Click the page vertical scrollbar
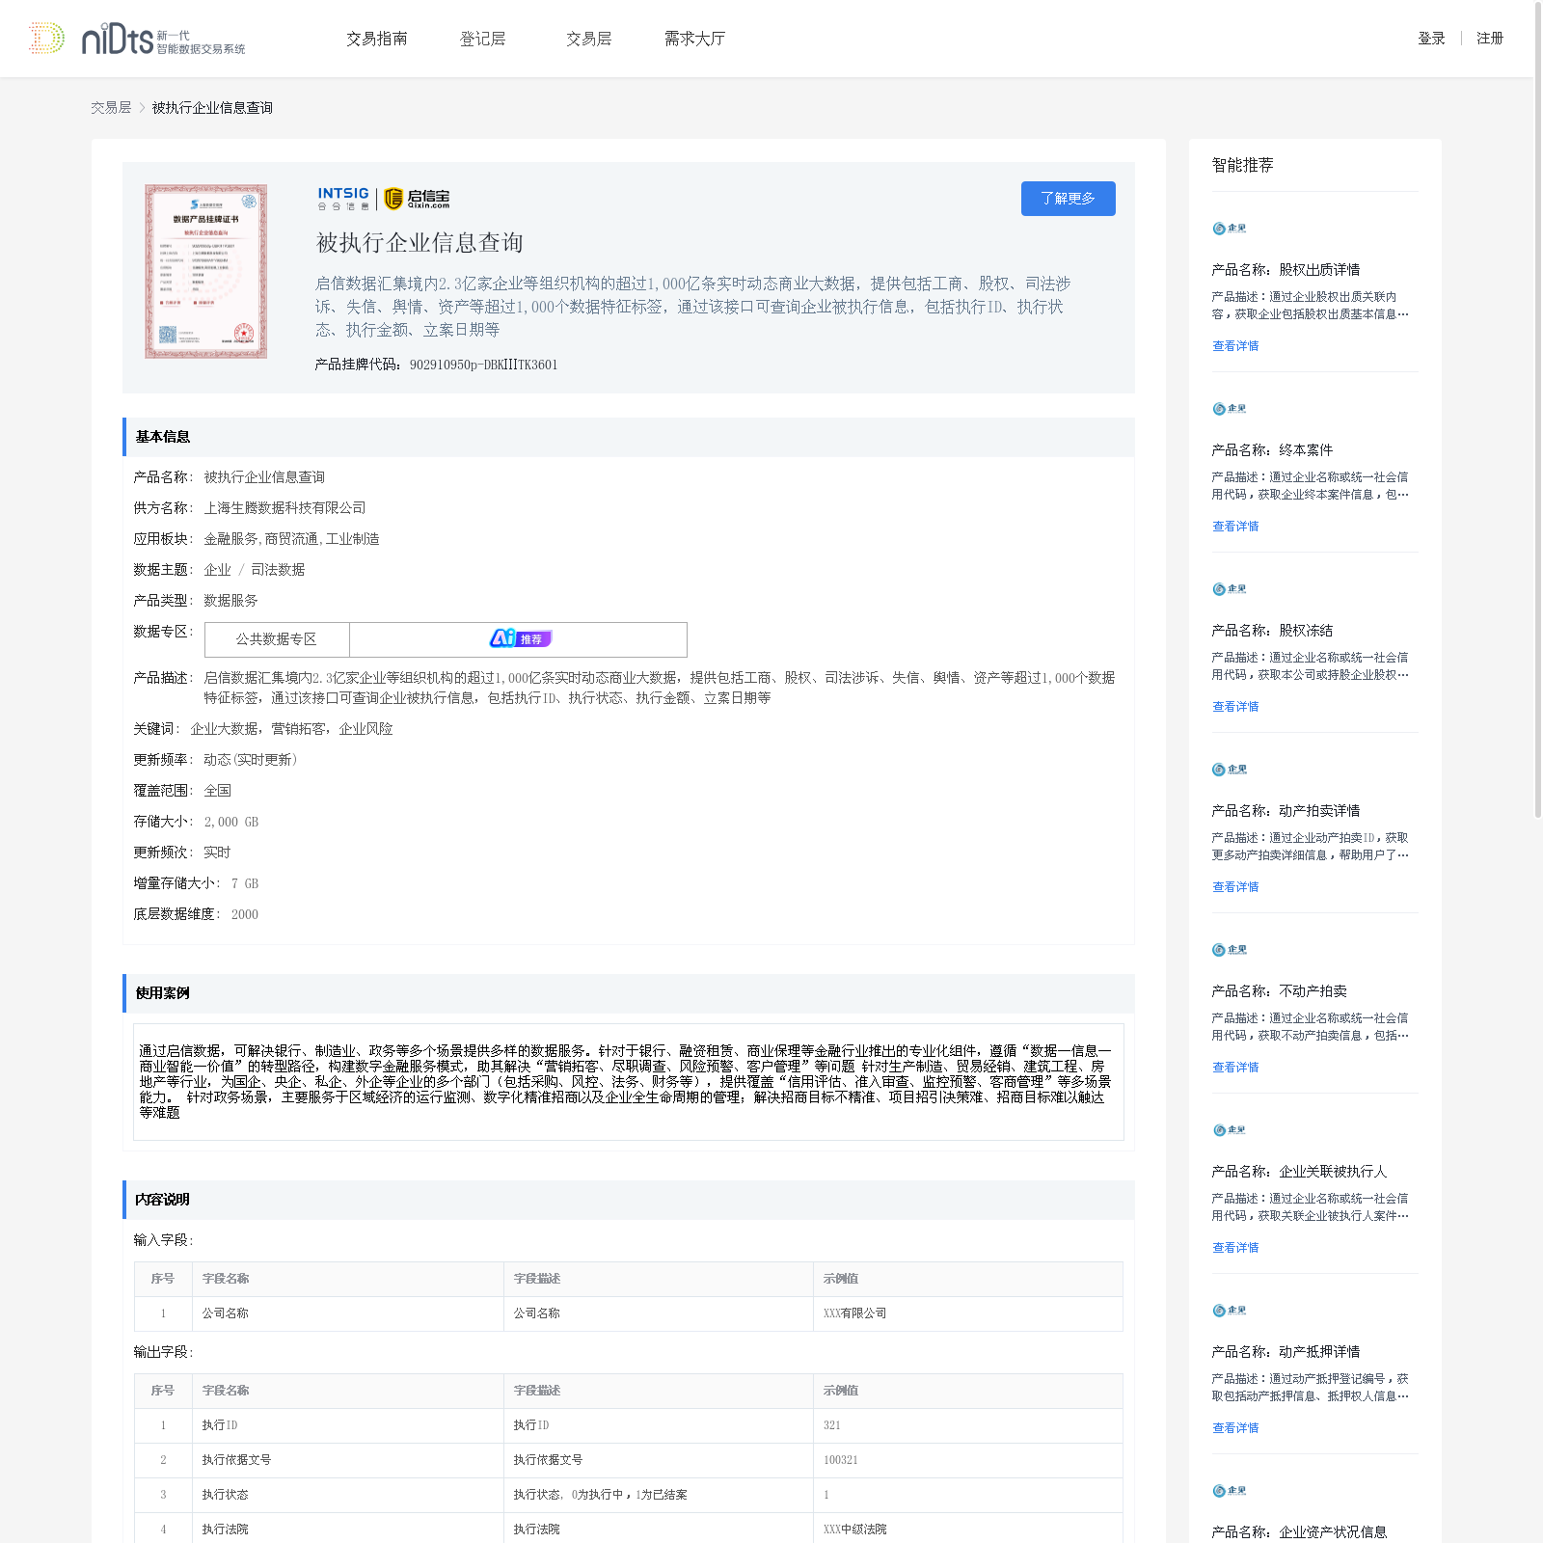This screenshot has height=1543, width=1543. [1537, 410]
